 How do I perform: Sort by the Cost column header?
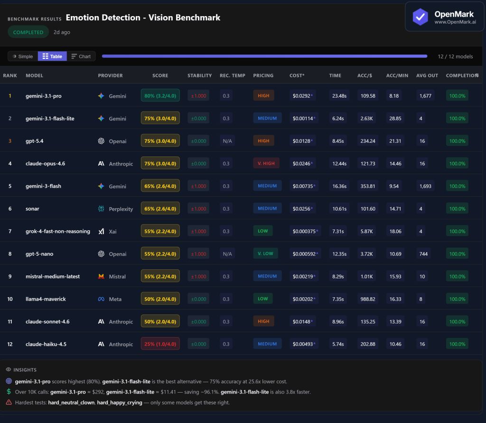click(297, 75)
